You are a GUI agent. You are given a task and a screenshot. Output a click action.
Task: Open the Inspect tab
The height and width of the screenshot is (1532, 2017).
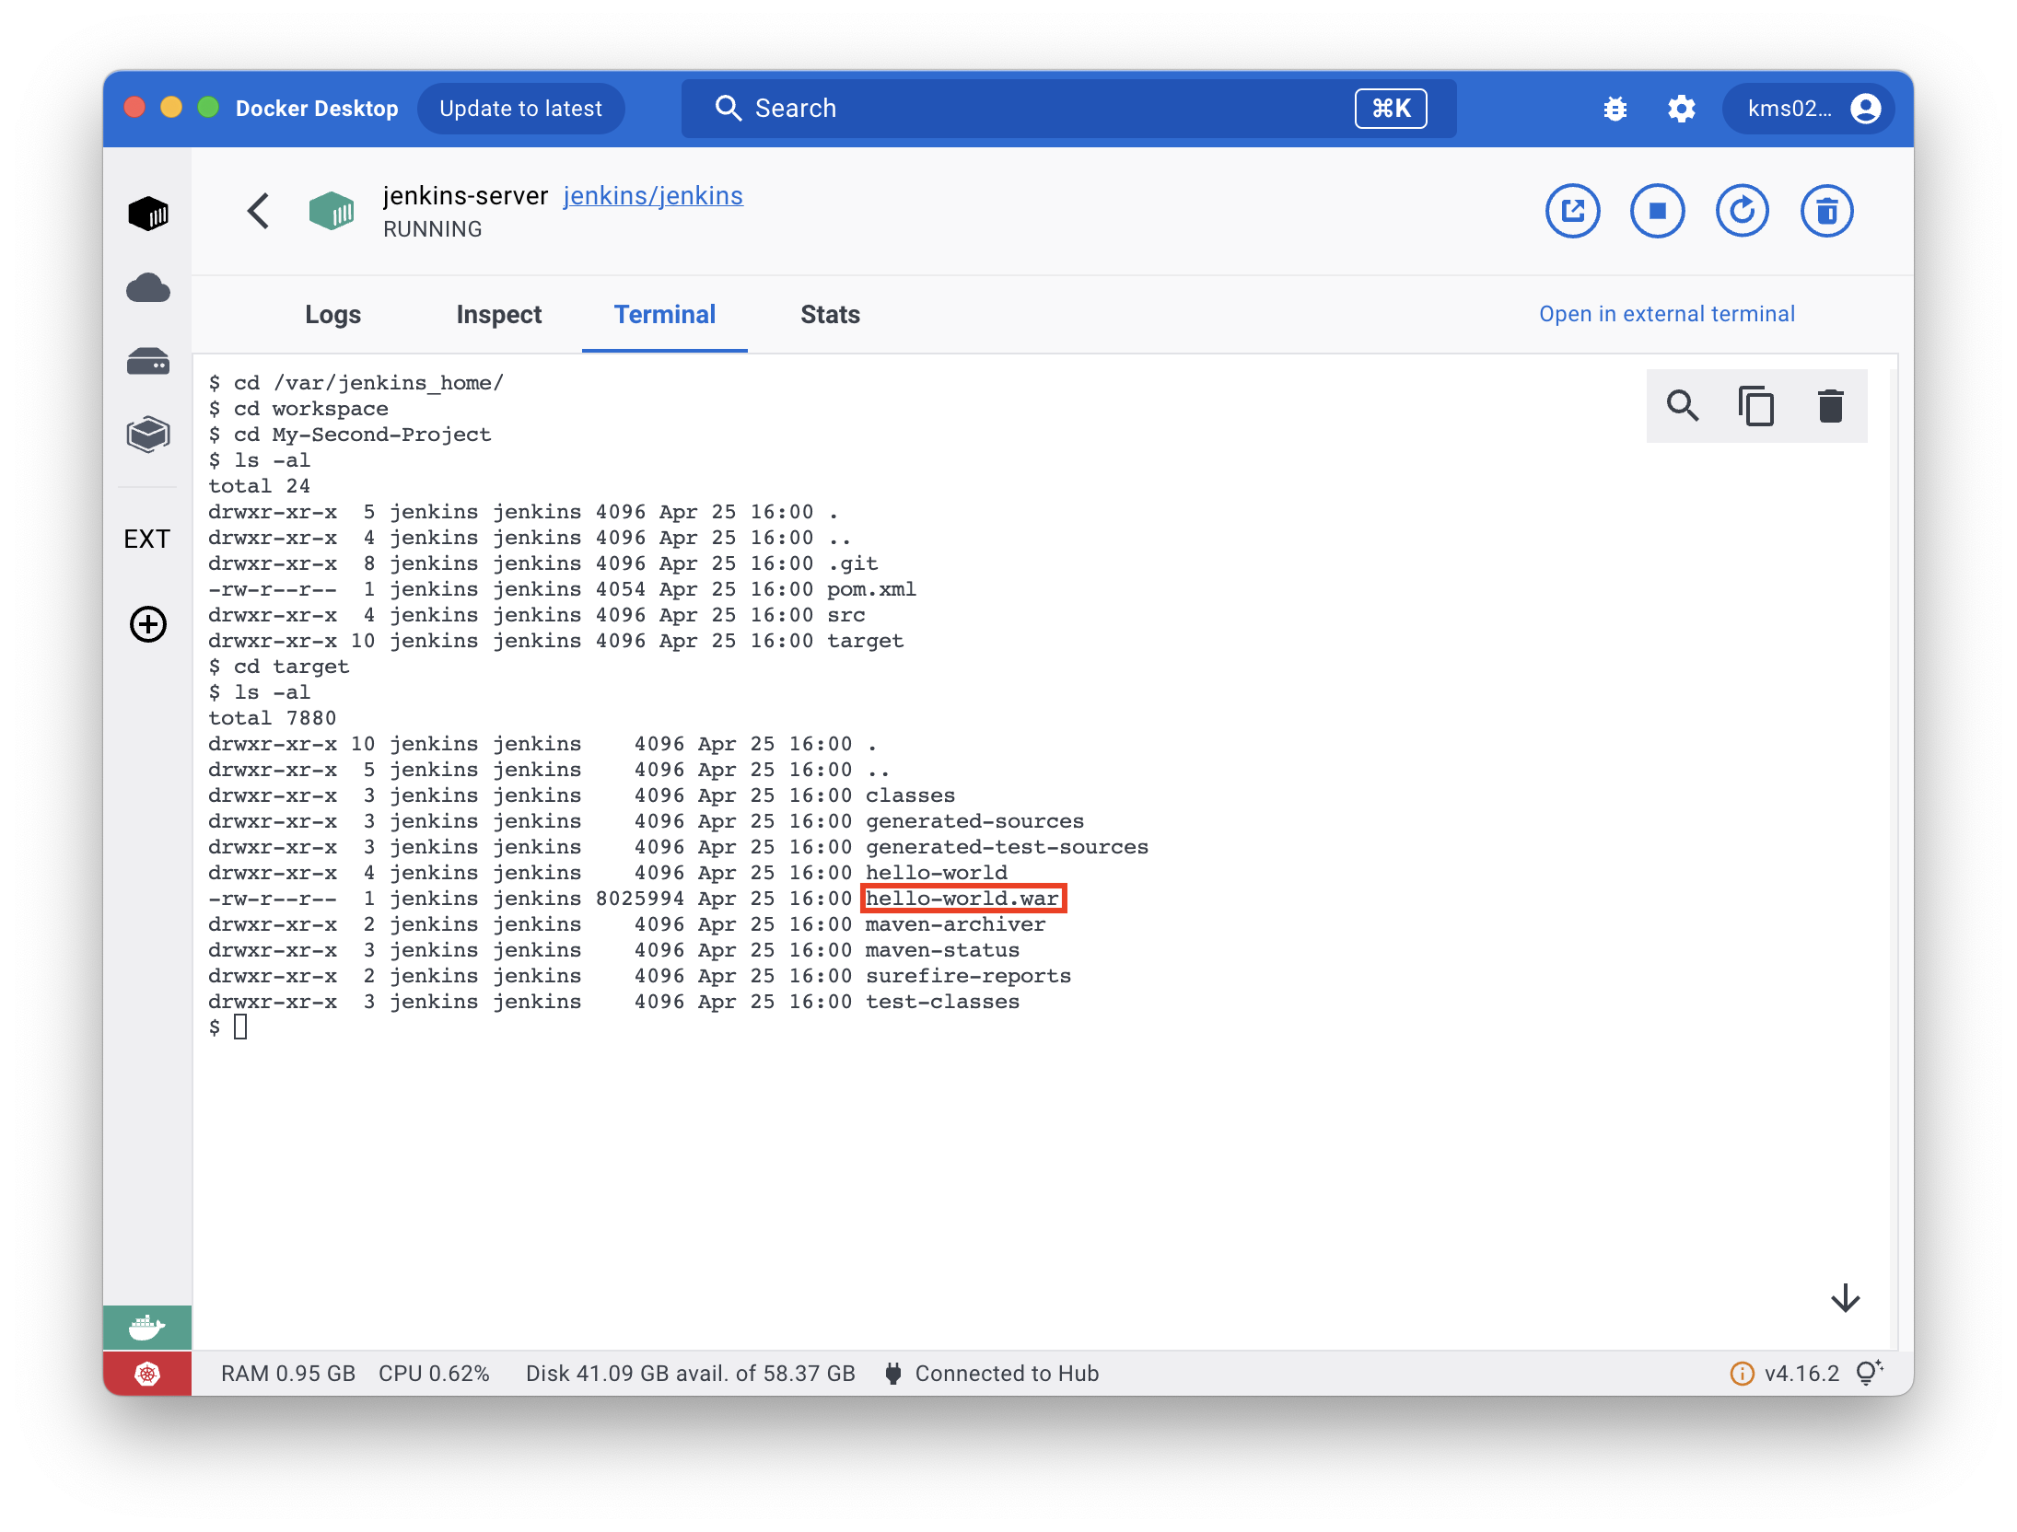tap(498, 315)
